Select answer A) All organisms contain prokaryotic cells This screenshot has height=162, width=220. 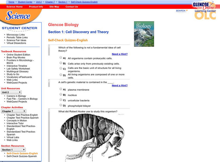(x=61, y=57)
